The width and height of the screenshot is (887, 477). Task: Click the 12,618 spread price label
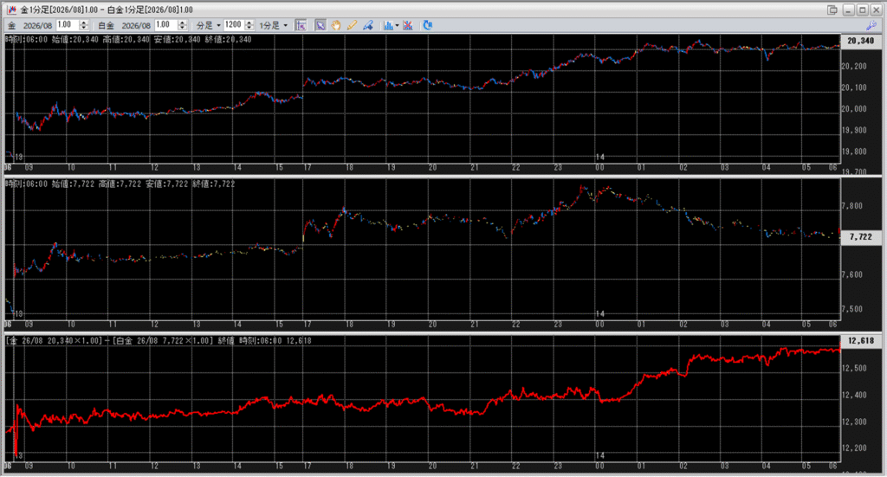point(862,341)
